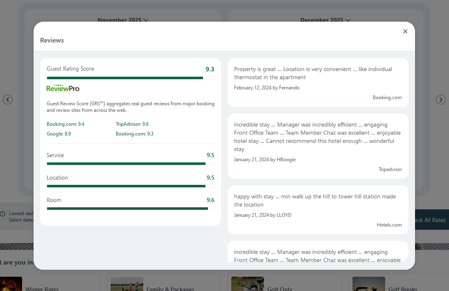
Task: Close the Reviews dialog
Action: pyautogui.click(x=405, y=31)
